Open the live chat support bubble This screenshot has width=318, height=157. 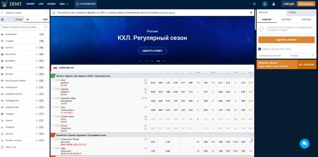(305, 144)
